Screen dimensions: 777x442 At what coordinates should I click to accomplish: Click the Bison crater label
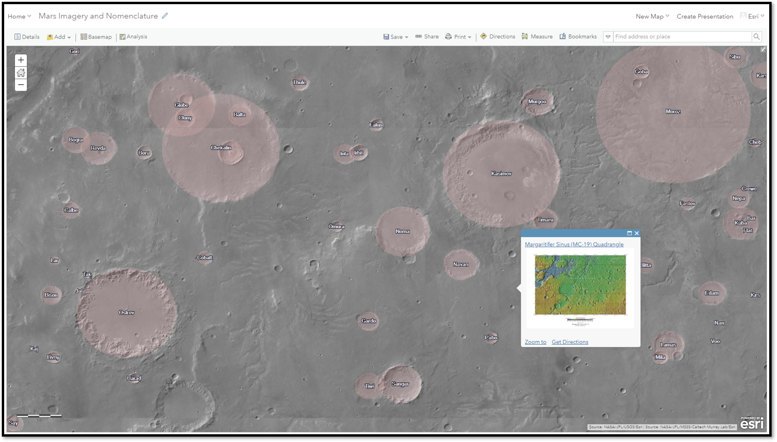click(x=51, y=294)
